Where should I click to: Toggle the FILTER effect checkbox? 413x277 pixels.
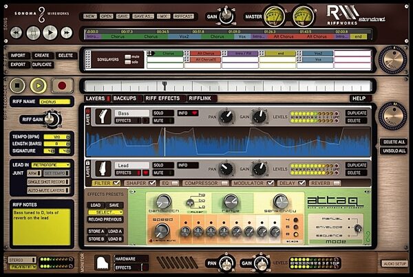click(116, 183)
